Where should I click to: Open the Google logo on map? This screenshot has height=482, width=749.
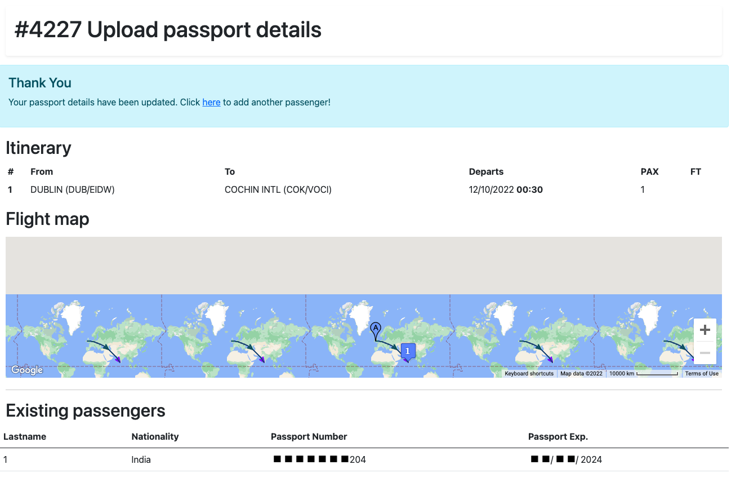[x=27, y=370]
